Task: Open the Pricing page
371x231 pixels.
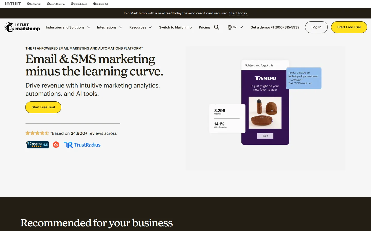Action: 204,27
